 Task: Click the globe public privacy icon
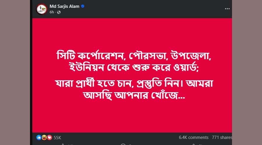pyautogui.click(x=59, y=12)
